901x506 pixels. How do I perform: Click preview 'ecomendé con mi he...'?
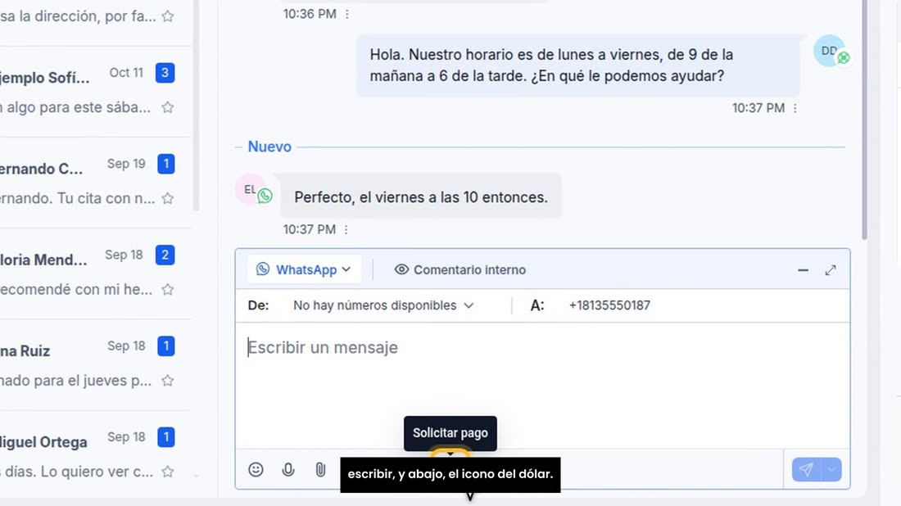[x=76, y=290]
